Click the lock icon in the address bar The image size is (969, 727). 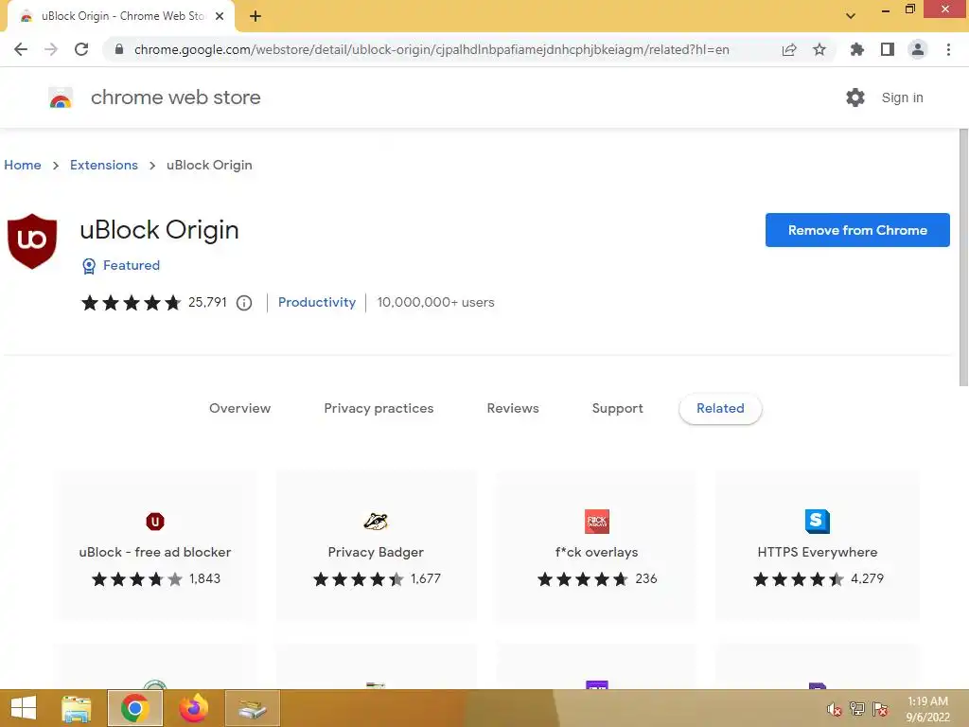(x=119, y=49)
